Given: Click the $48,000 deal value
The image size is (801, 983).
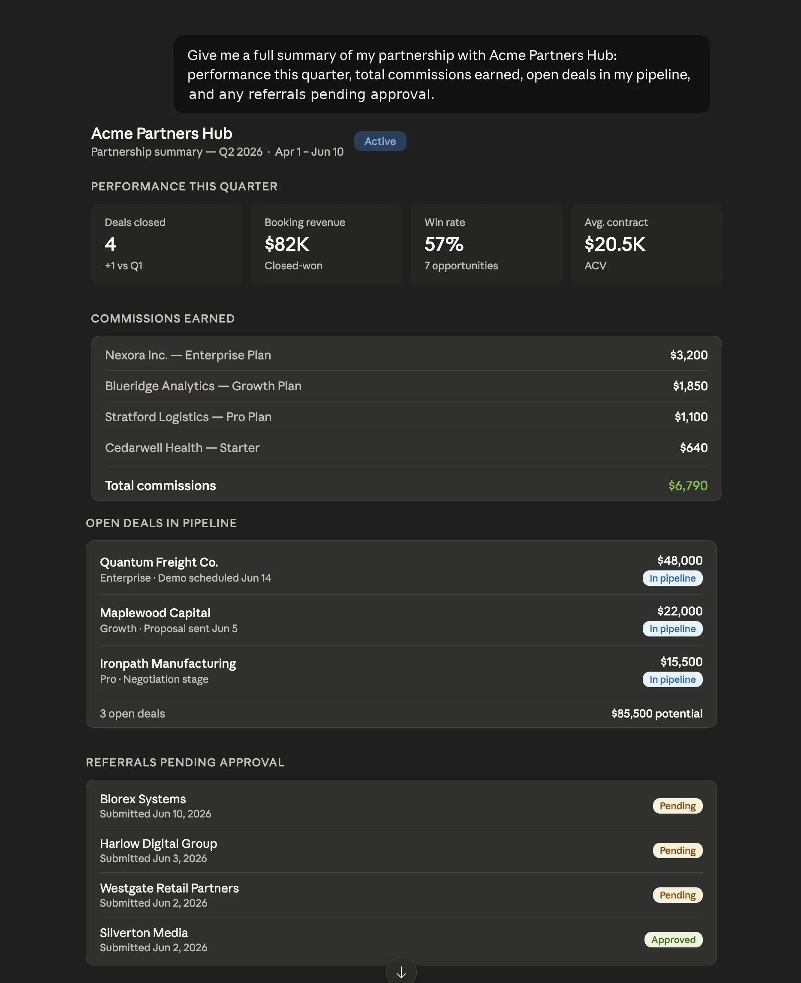Looking at the screenshot, I should (680, 560).
